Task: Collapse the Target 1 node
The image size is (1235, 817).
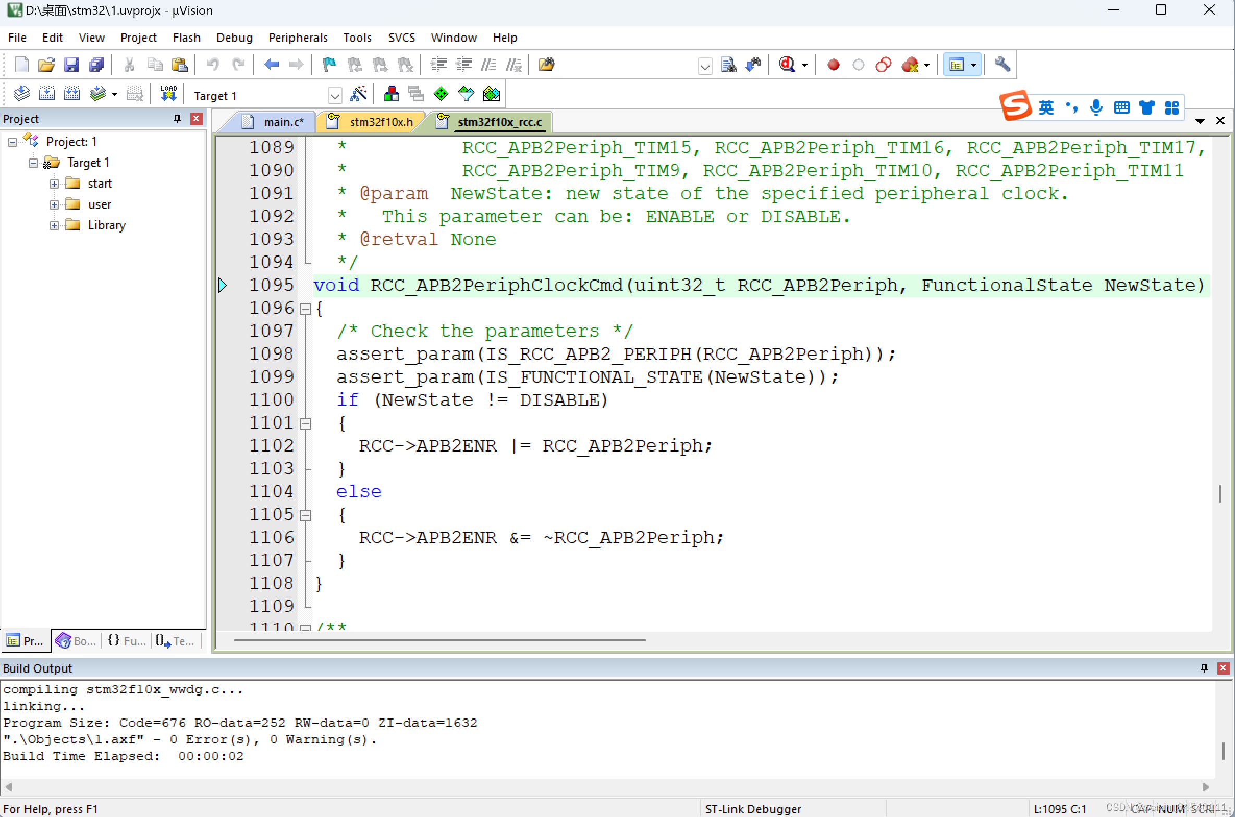Action: point(32,163)
